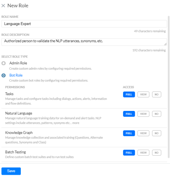Set Natural Language access to No
This screenshot has width=170, height=176.
[156, 114]
